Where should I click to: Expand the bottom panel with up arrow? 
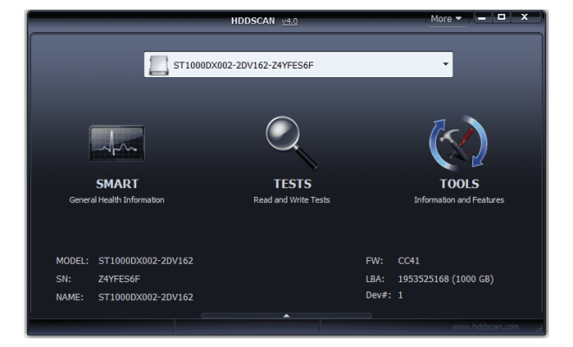click(x=286, y=316)
